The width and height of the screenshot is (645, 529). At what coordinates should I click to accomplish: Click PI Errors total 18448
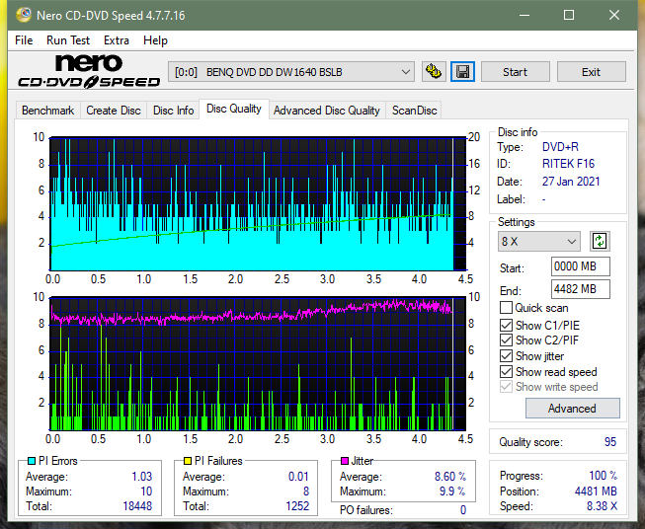click(x=137, y=506)
